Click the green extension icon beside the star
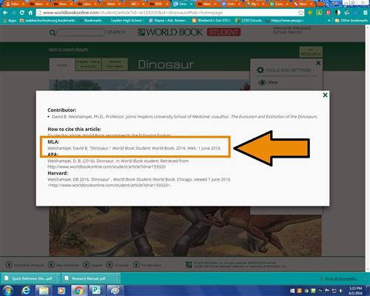The width and height of the screenshot is (370, 296). [319, 13]
